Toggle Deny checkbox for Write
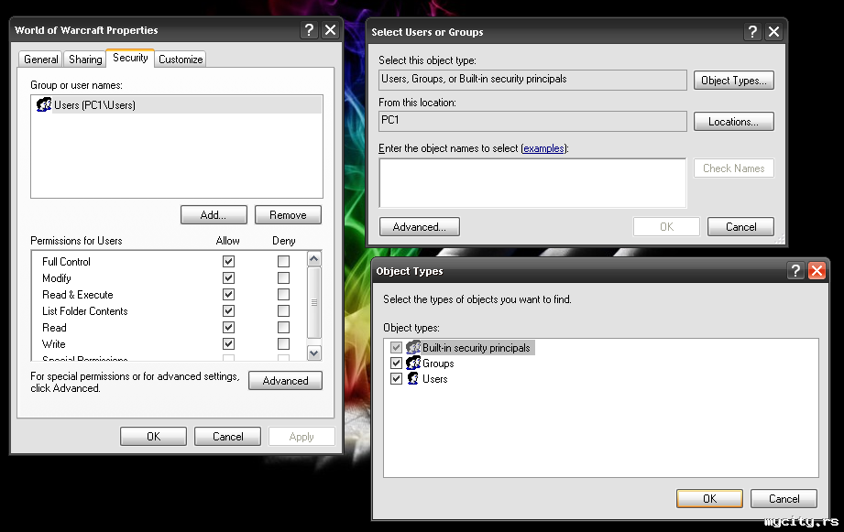This screenshot has height=532, width=844. (283, 343)
